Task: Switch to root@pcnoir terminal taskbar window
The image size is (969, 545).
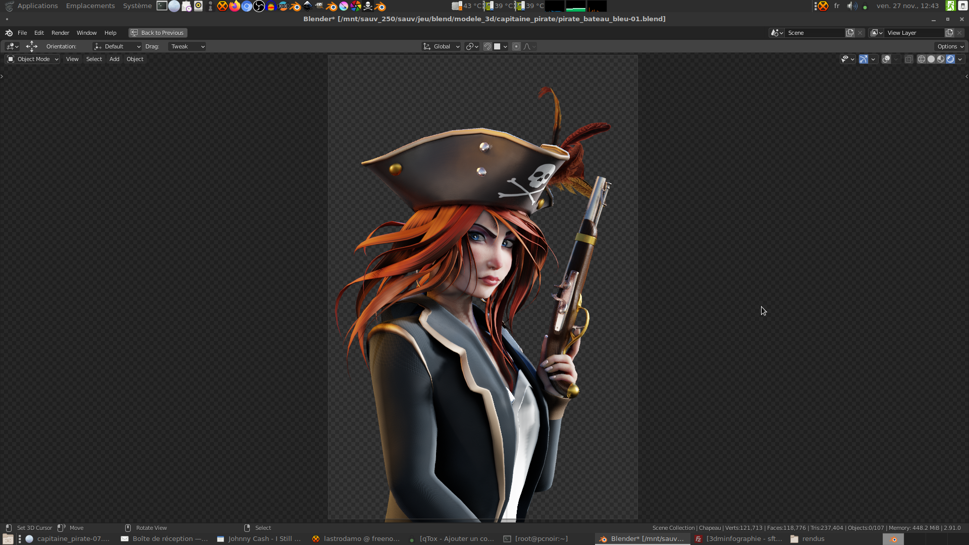Action: [x=536, y=539]
